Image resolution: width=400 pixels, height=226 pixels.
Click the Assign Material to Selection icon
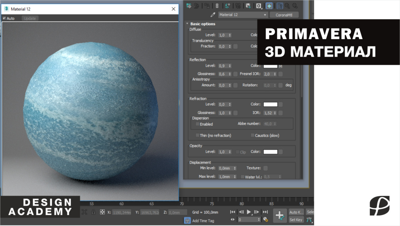point(207,5)
